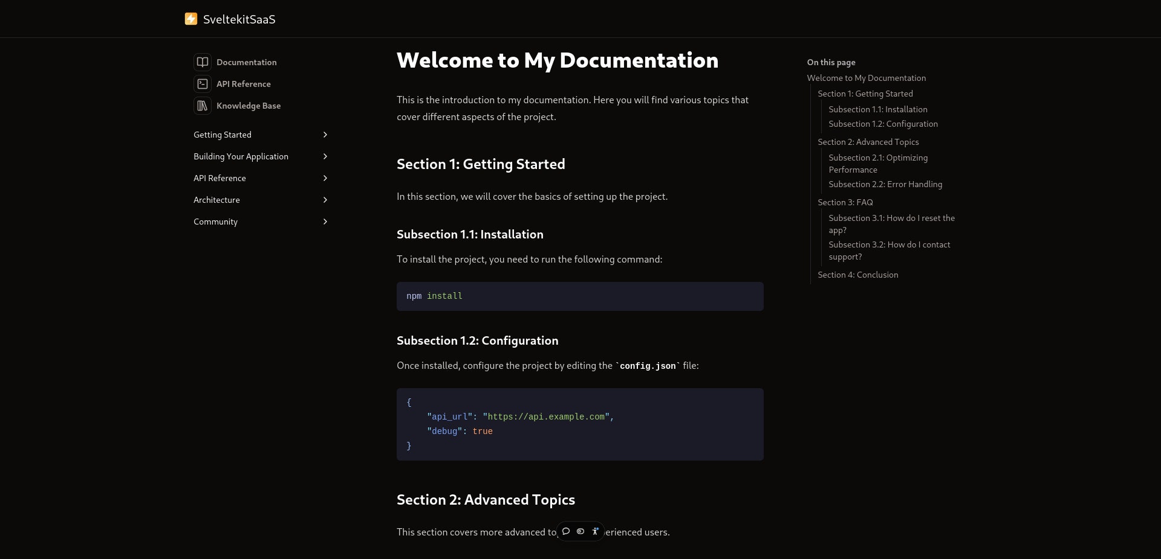Expand the API Reference section chevron
Image resolution: width=1161 pixels, height=559 pixels.
(325, 178)
